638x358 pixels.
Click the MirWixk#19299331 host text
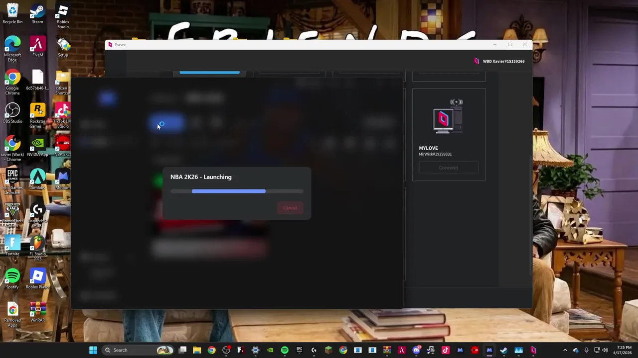click(435, 154)
